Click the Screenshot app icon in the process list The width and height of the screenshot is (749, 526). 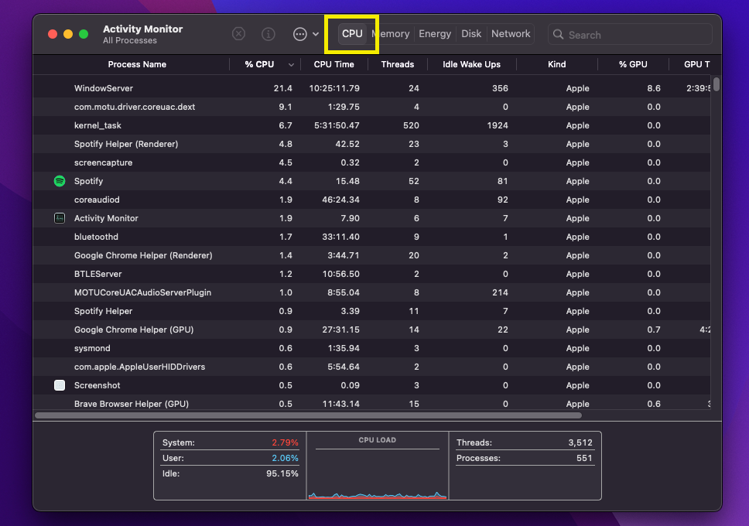click(x=60, y=385)
